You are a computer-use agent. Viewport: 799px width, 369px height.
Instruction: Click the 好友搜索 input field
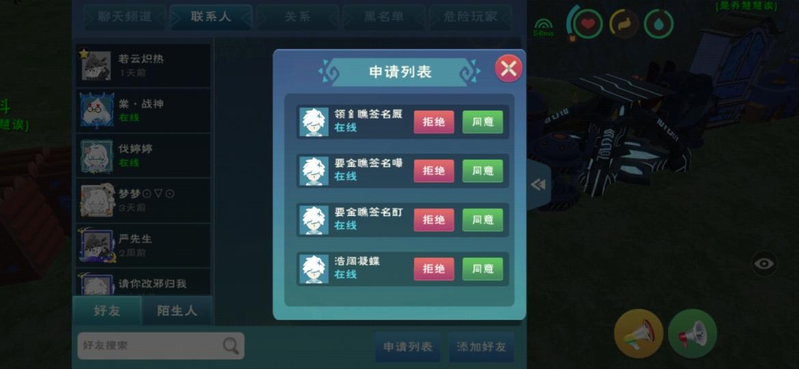click(x=160, y=346)
